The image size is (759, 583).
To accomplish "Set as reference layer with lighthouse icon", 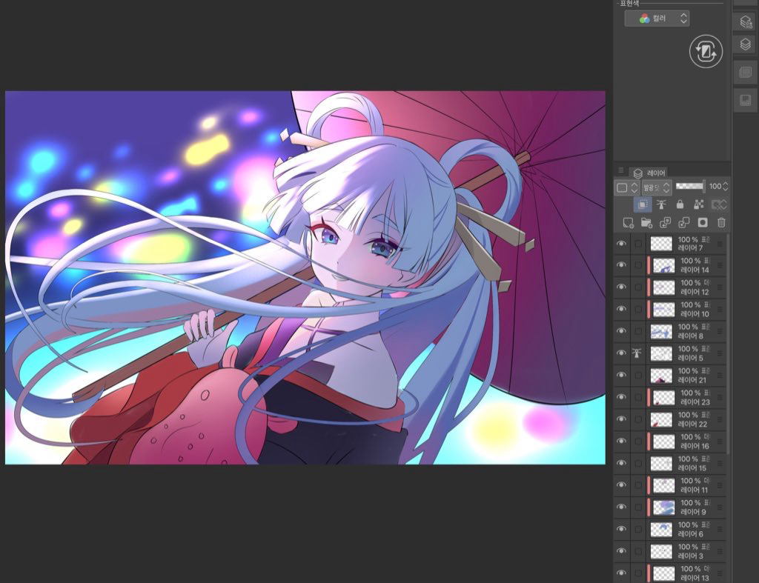I will coord(661,204).
